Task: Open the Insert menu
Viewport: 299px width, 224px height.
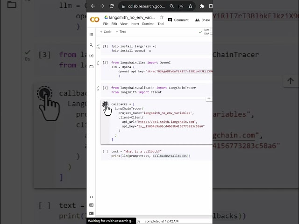Action: click(135, 24)
